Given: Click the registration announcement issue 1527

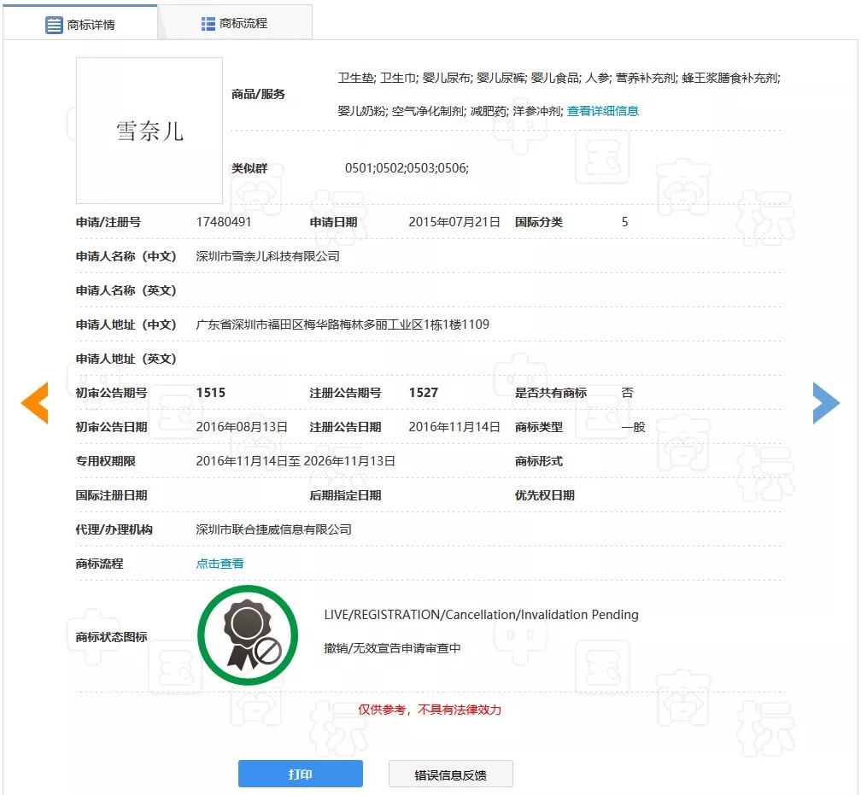Looking at the screenshot, I should coord(424,393).
